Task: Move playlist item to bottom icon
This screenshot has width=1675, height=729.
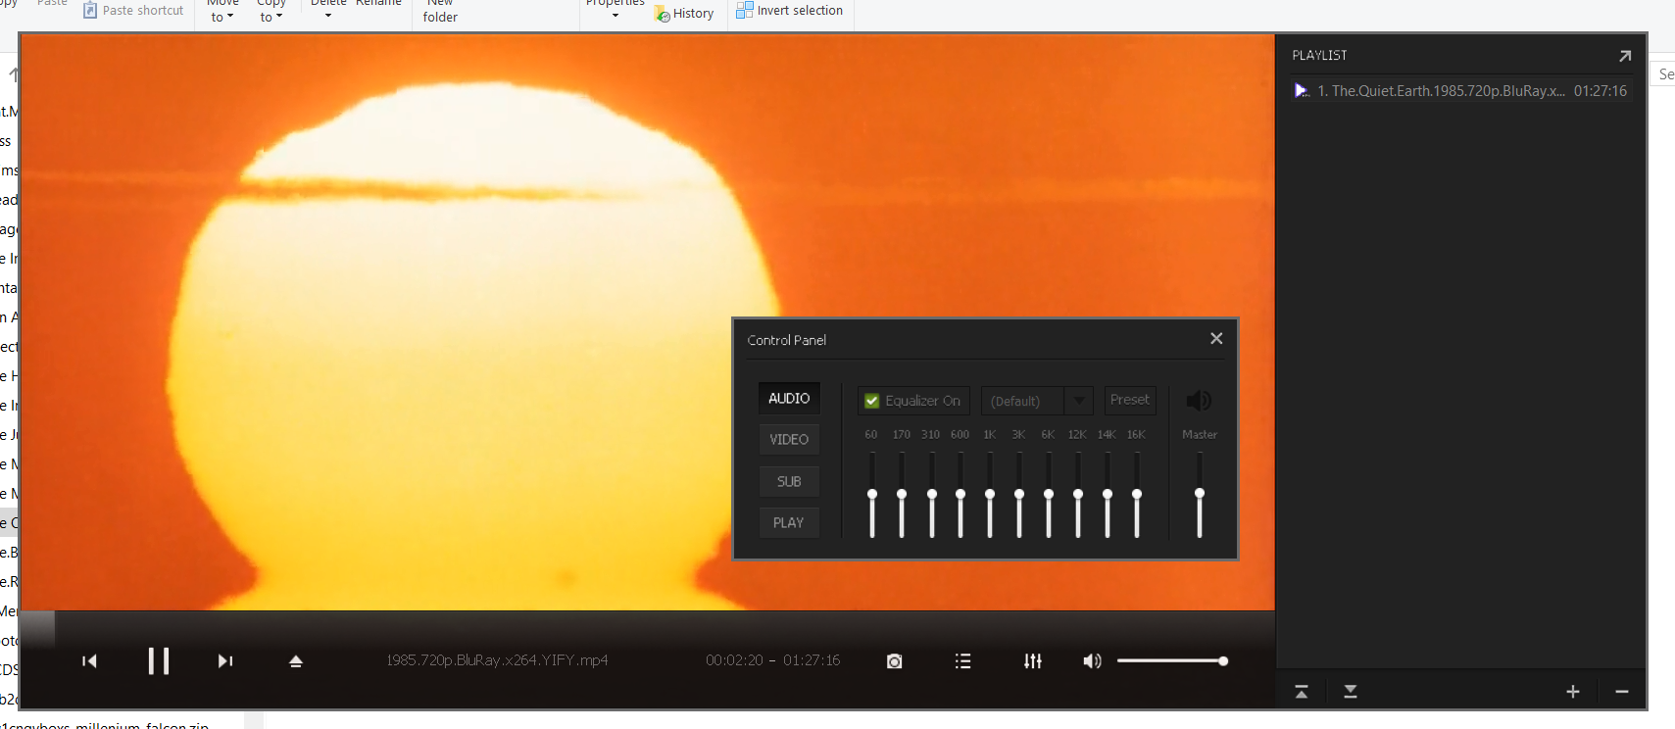Action: pos(1351,692)
